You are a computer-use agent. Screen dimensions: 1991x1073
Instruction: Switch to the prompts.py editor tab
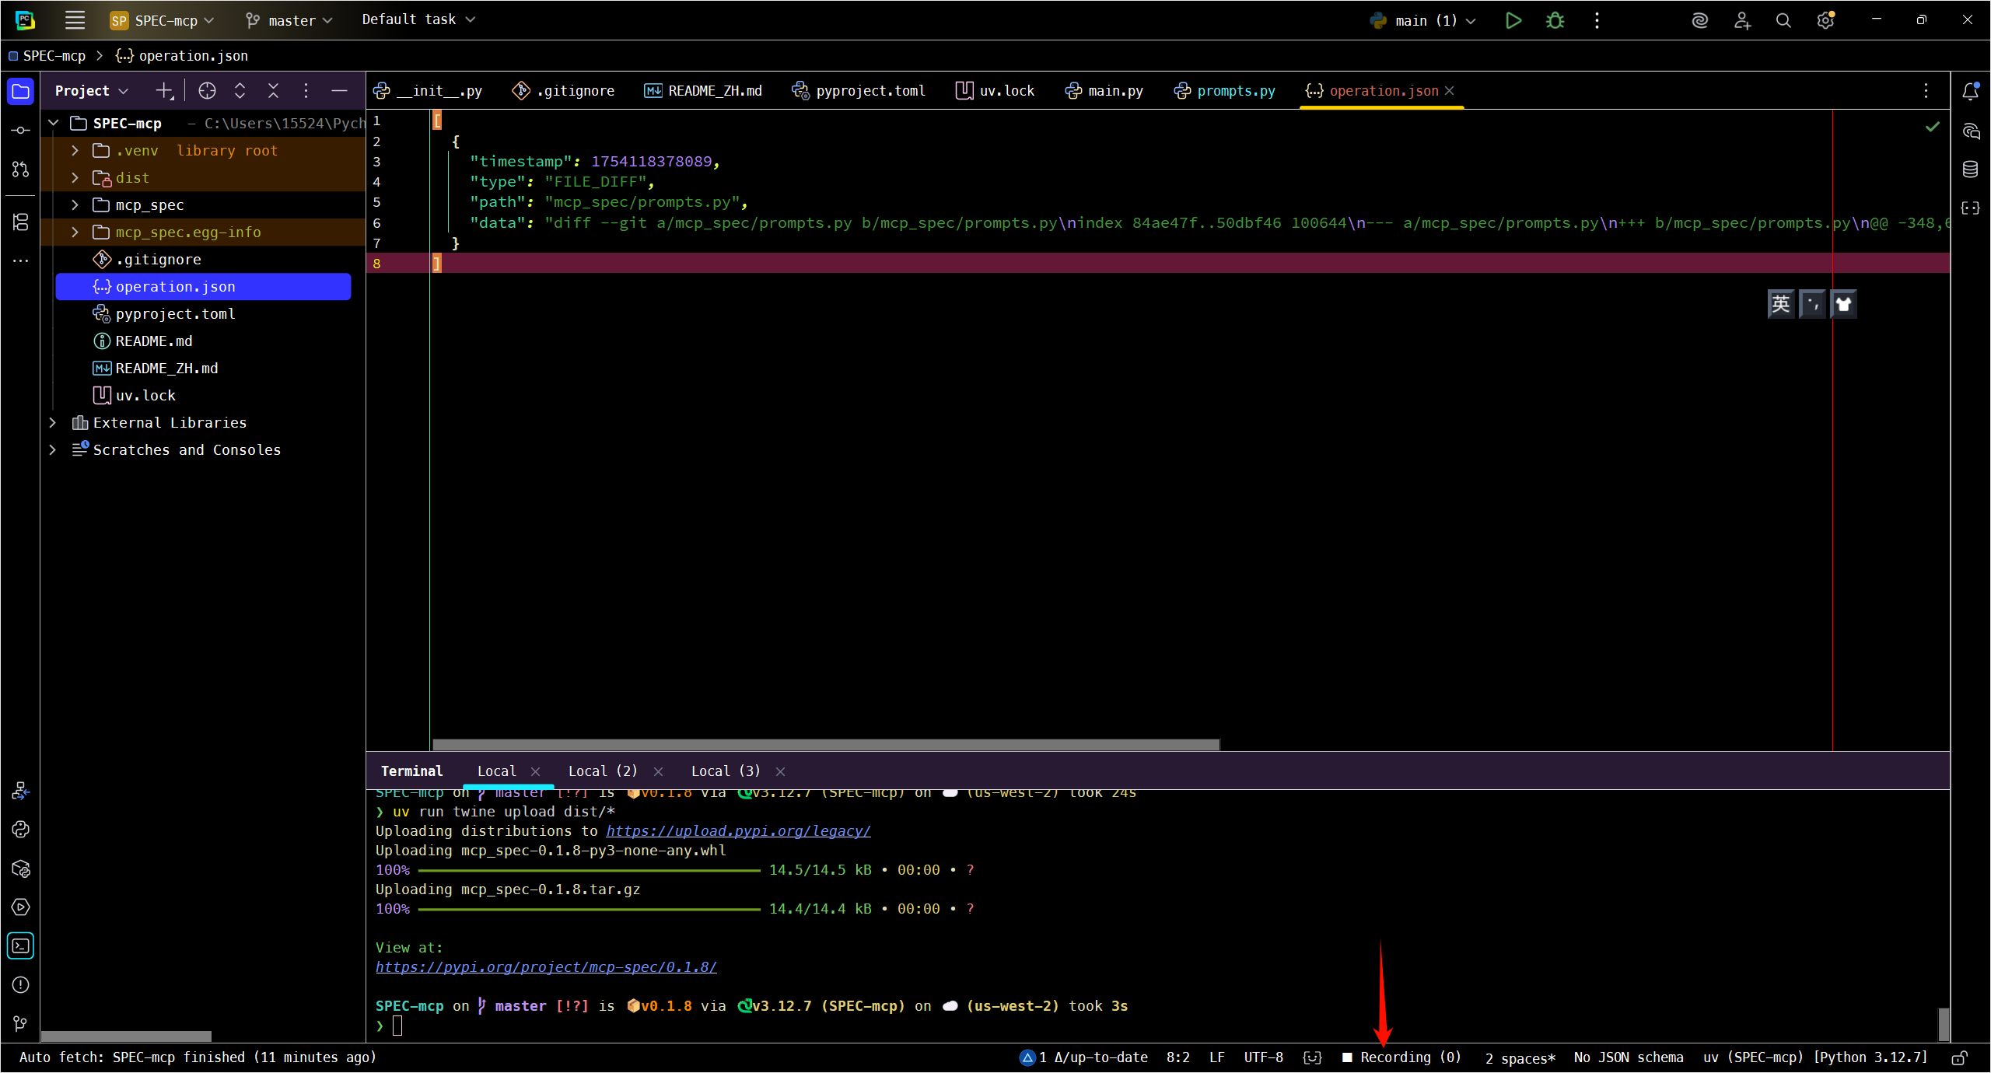[1235, 91]
